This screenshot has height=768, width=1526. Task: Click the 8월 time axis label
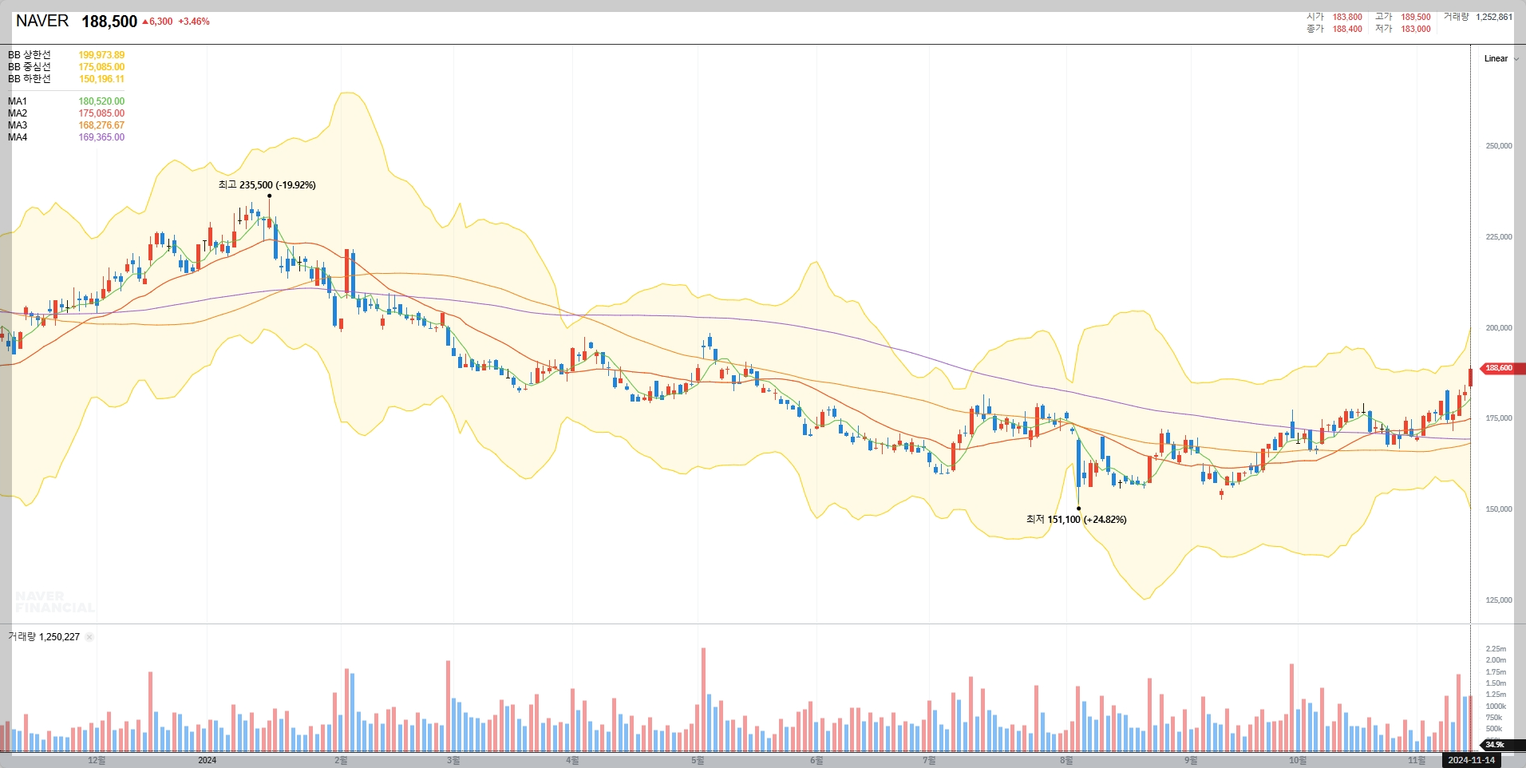1066,761
